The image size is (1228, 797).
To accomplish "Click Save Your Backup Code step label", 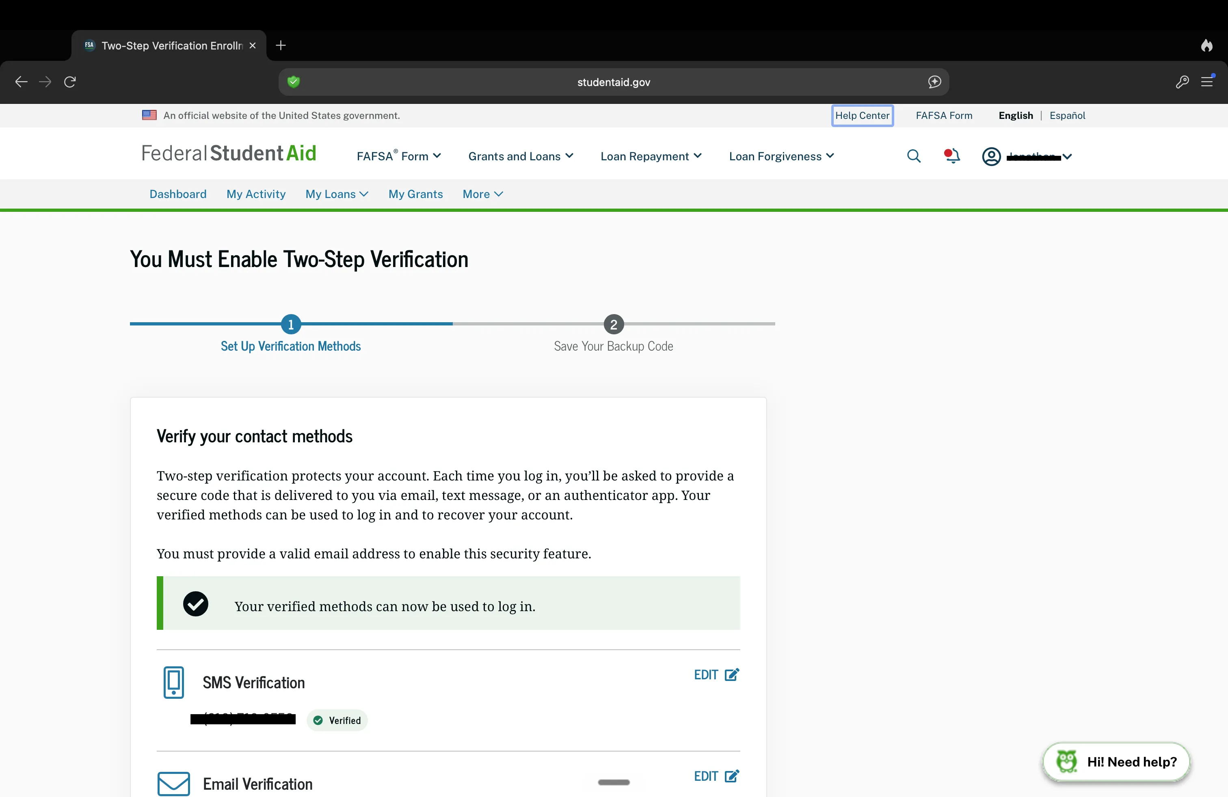I will coord(614,346).
